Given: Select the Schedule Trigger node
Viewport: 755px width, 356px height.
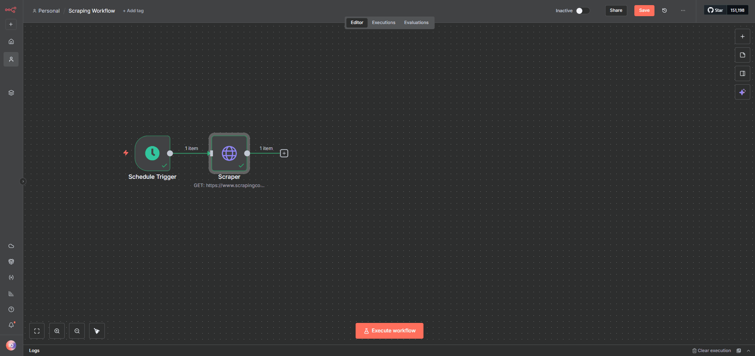Looking at the screenshot, I should point(152,153).
